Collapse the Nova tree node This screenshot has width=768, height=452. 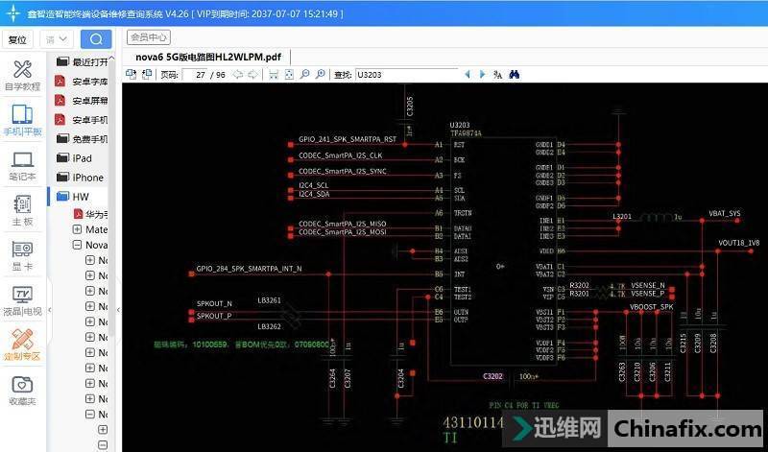pyautogui.click(x=77, y=245)
